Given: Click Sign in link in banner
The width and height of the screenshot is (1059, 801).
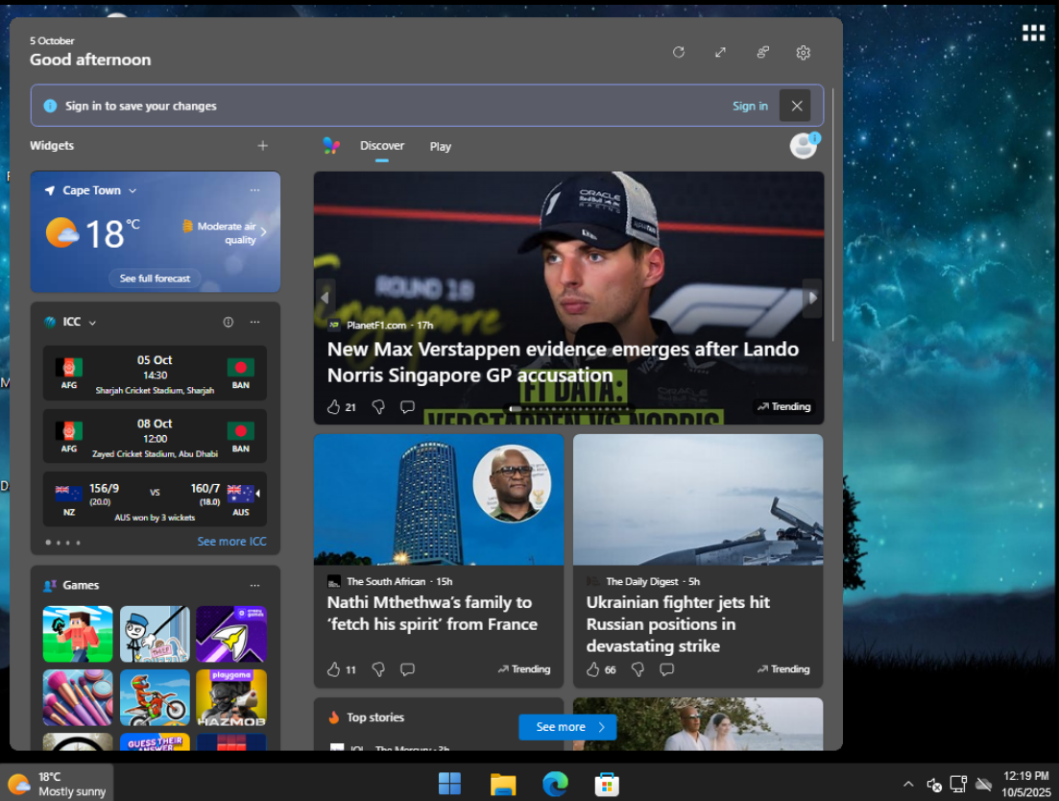Looking at the screenshot, I should [750, 106].
